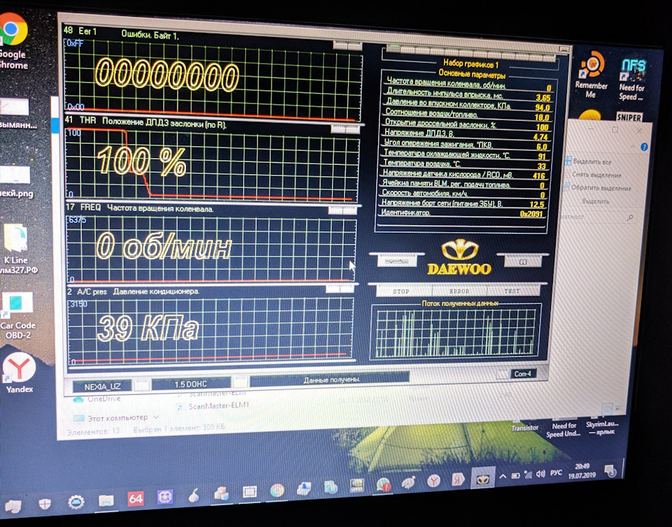Select the 'Напряжение ДПДЗ, В' parameter row

(x=466, y=134)
